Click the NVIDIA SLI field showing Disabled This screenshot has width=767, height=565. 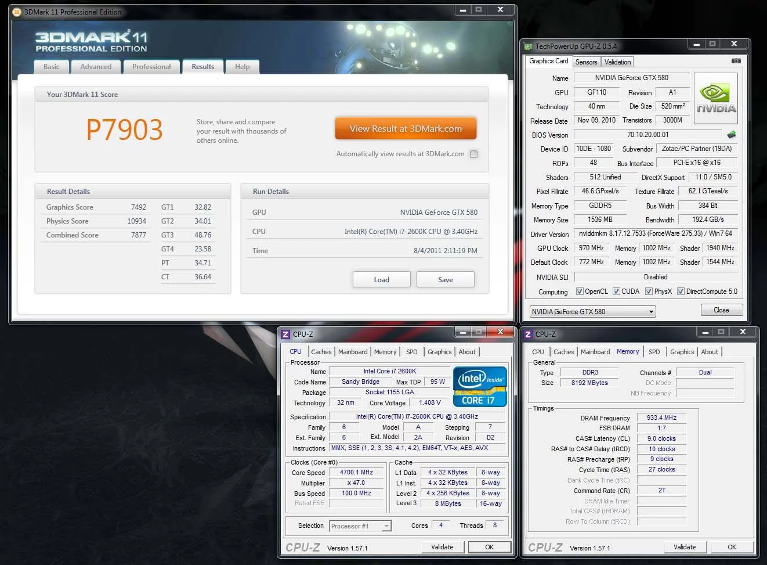pos(656,277)
